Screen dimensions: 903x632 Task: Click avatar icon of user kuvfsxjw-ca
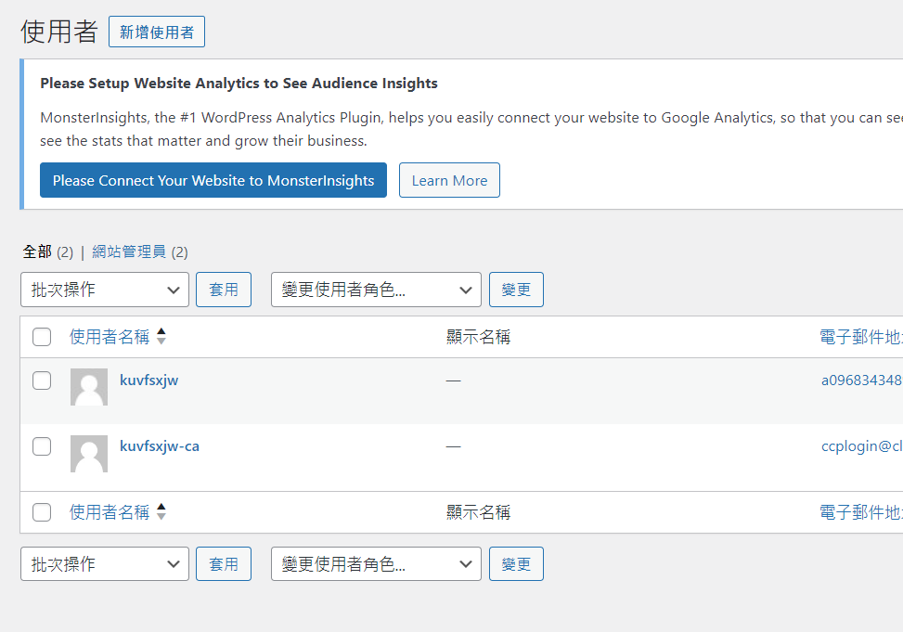coord(89,454)
